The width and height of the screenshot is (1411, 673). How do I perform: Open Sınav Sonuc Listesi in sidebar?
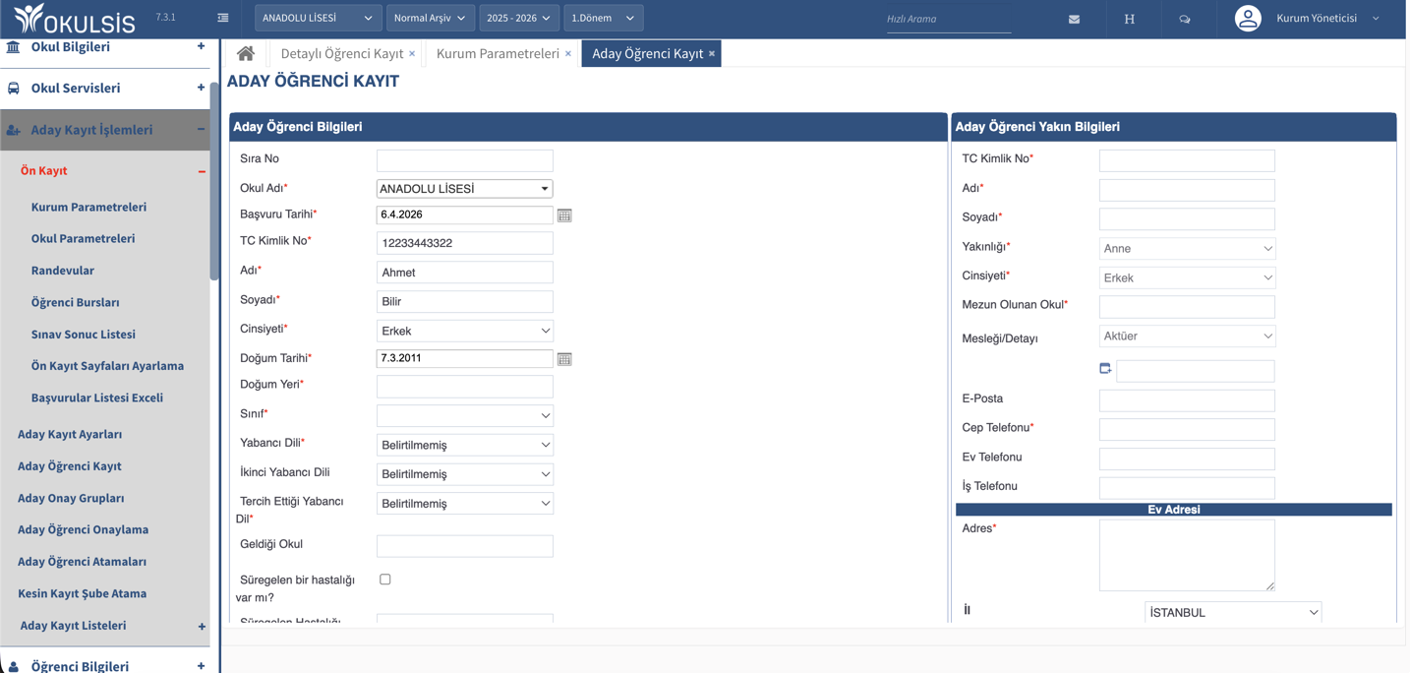pos(84,335)
